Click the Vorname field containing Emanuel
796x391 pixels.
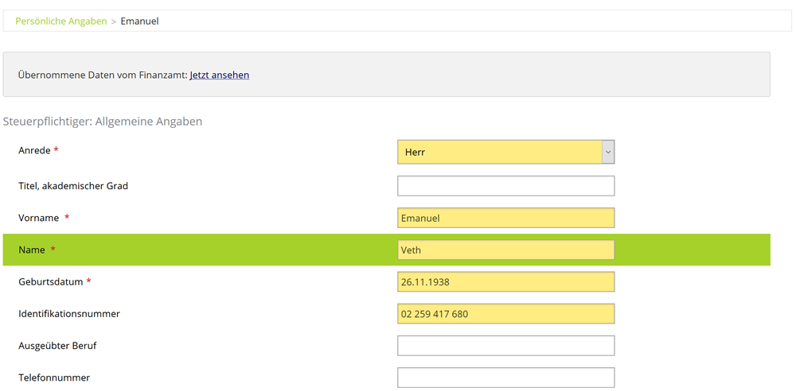pos(505,218)
